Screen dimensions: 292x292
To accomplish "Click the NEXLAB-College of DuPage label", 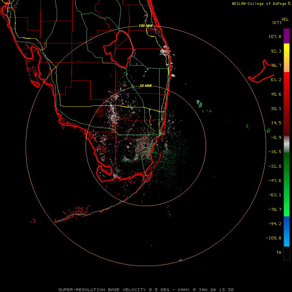I will point(261,4).
